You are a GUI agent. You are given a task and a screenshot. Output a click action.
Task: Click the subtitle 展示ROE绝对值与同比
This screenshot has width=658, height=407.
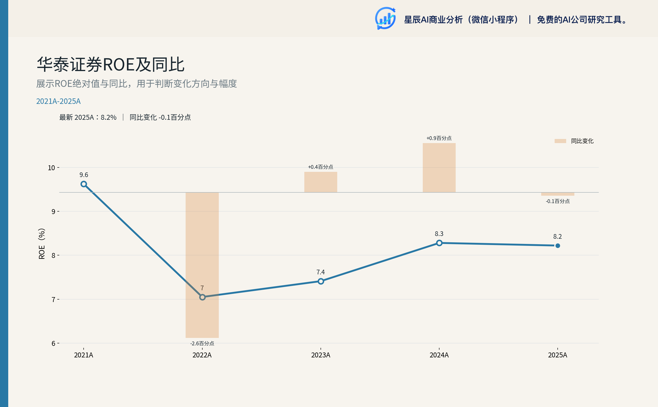tap(82, 84)
